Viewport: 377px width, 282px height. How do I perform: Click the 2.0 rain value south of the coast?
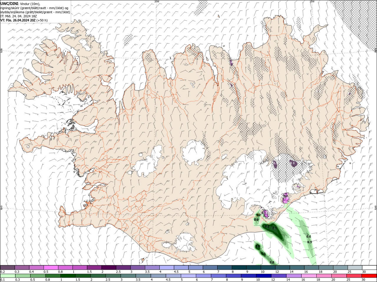(x=258, y=246)
